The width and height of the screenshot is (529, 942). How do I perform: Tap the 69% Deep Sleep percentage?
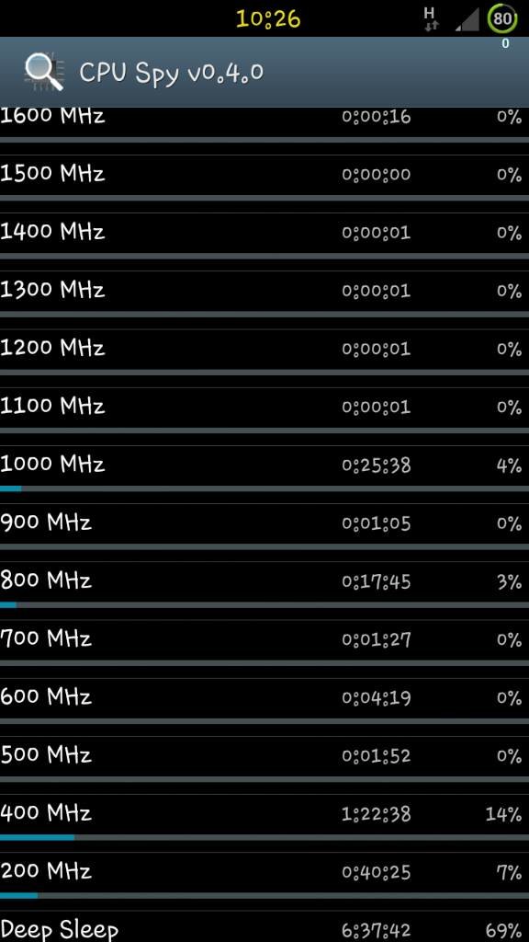pyautogui.click(x=503, y=931)
